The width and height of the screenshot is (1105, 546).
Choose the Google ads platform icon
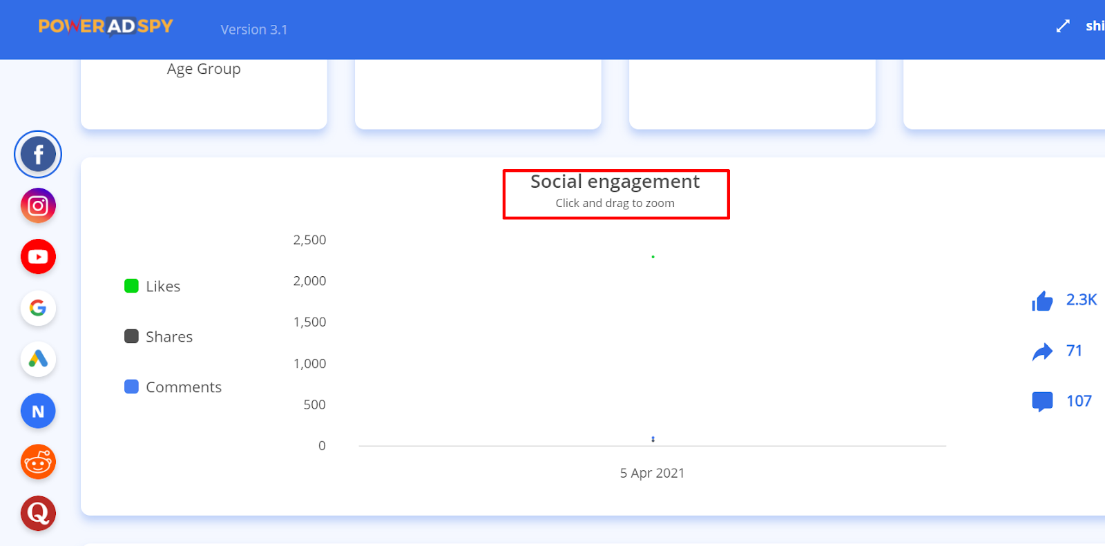point(38,308)
